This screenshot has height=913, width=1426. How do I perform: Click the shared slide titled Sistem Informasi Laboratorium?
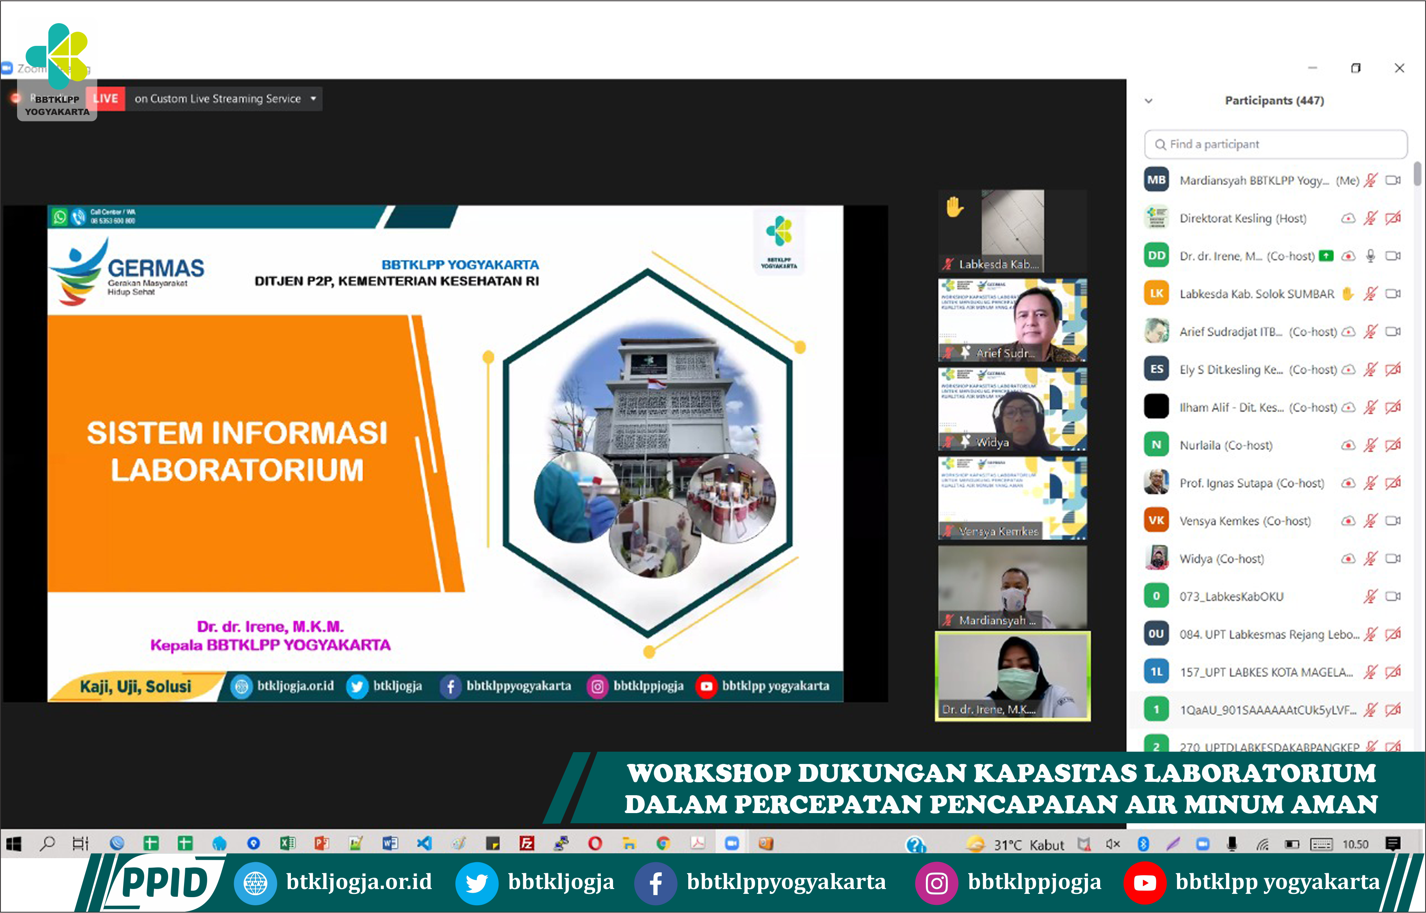pyautogui.click(x=445, y=454)
